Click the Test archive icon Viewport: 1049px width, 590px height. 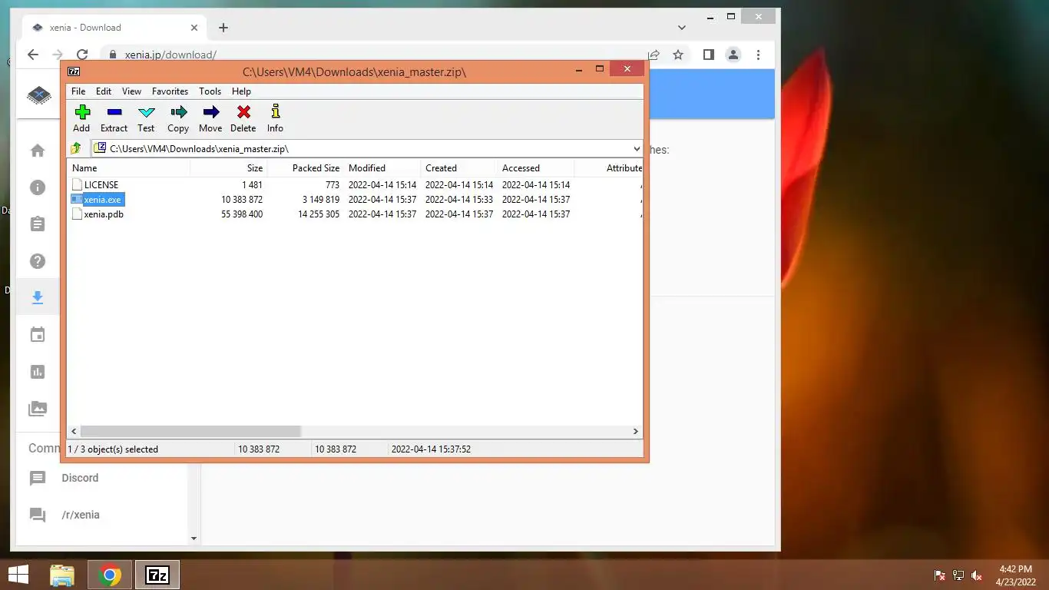[146, 113]
